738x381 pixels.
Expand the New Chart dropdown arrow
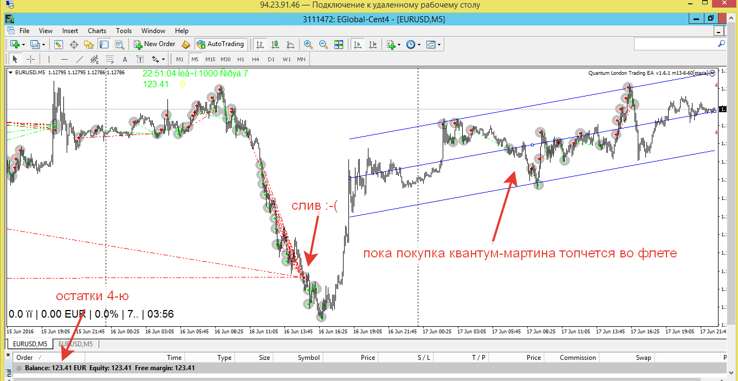(x=23, y=45)
